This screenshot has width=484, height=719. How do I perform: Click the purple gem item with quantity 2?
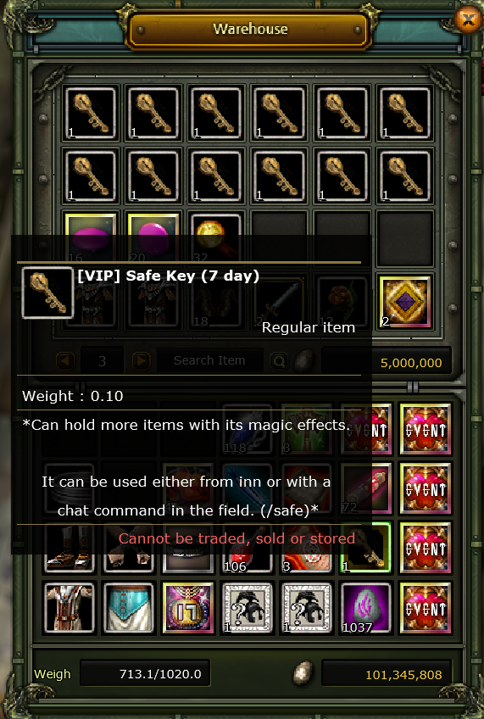tap(404, 302)
